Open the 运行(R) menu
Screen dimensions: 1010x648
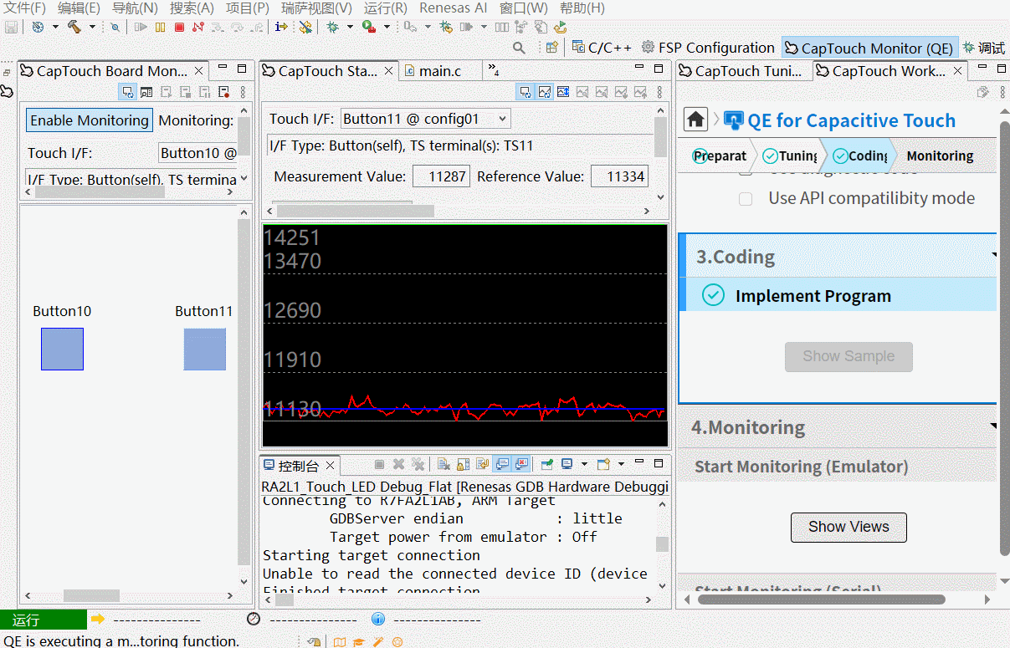tap(385, 8)
